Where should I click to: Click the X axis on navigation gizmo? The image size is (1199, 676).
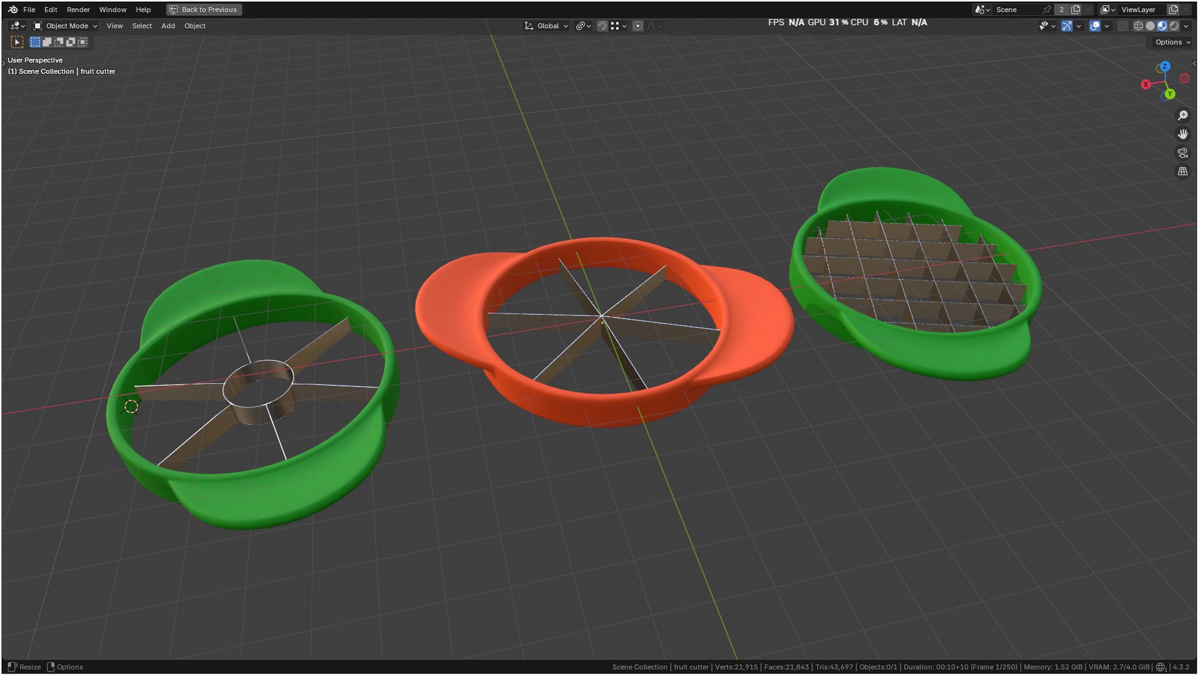[1146, 84]
